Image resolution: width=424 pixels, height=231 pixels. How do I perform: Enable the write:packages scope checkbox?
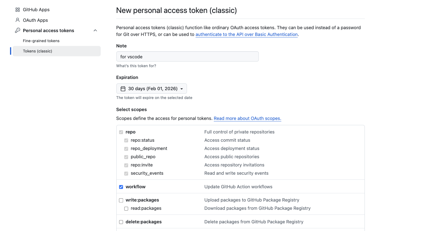point(121,200)
